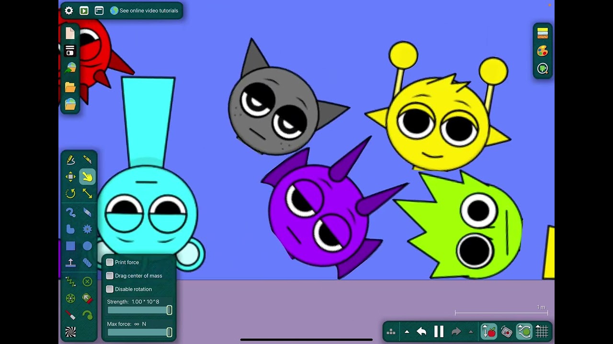The height and width of the screenshot is (344, 613).
Task: Click the zoom magnifier icon on right
Action: [543, 68]
